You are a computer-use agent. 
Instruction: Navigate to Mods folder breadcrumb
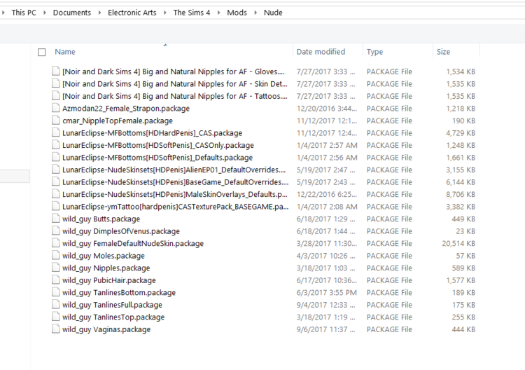click(237, 13)
